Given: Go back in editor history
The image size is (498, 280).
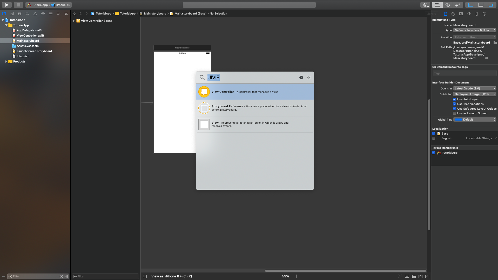Looking at the screenshot, I should pyautogui.click(x=81, y=13).
